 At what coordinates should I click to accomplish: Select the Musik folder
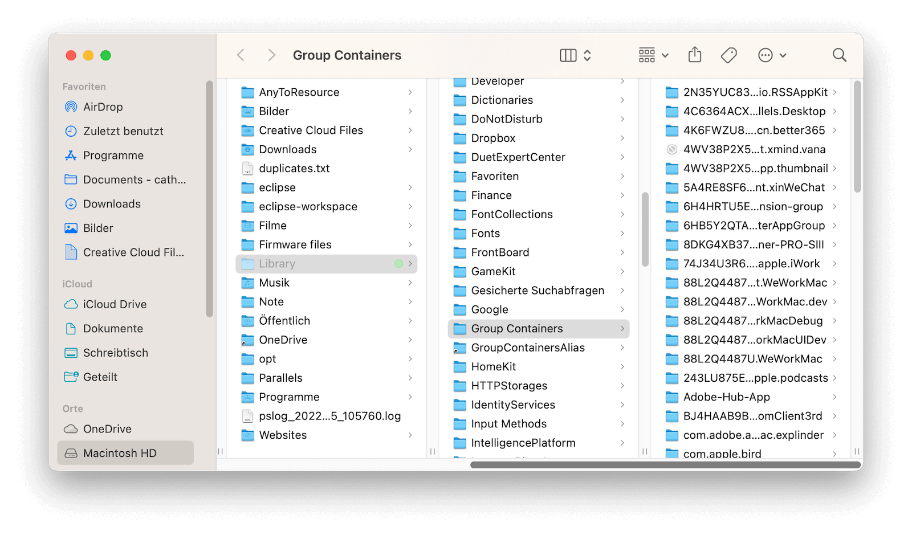327,283
